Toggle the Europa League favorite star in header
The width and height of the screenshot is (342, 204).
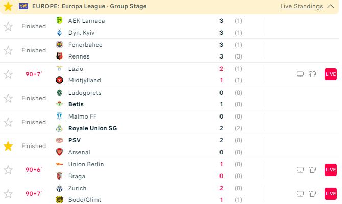coord(8,7)
